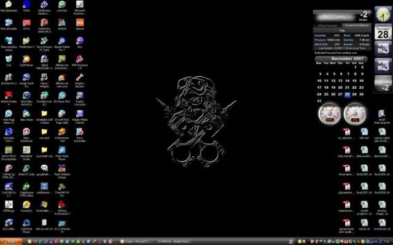Switch to Current Conditions weather tab
Screen dimensions: 393x245
pos(356,26)
